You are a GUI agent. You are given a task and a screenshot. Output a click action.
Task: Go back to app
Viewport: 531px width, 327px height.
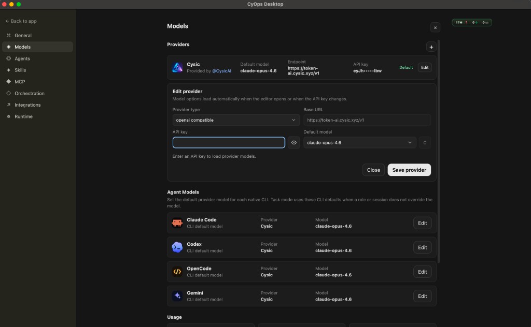pos(21,21)
